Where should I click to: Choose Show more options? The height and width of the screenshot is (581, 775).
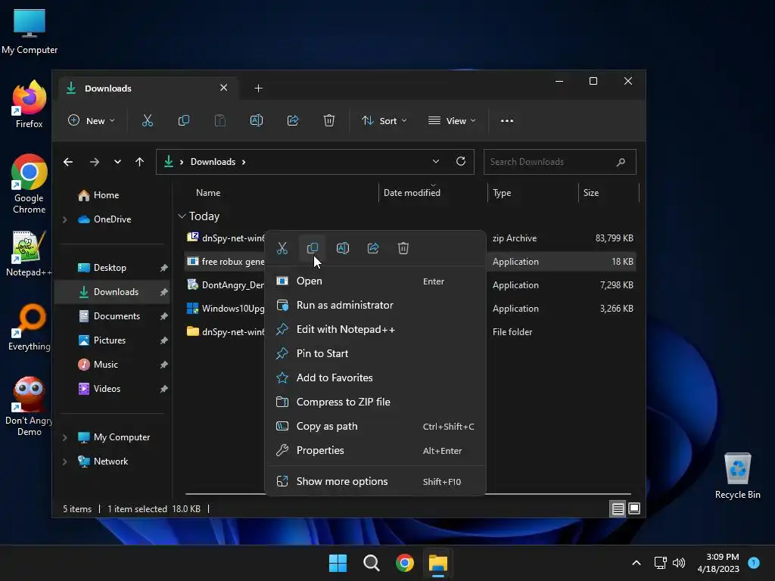[375, 481]
